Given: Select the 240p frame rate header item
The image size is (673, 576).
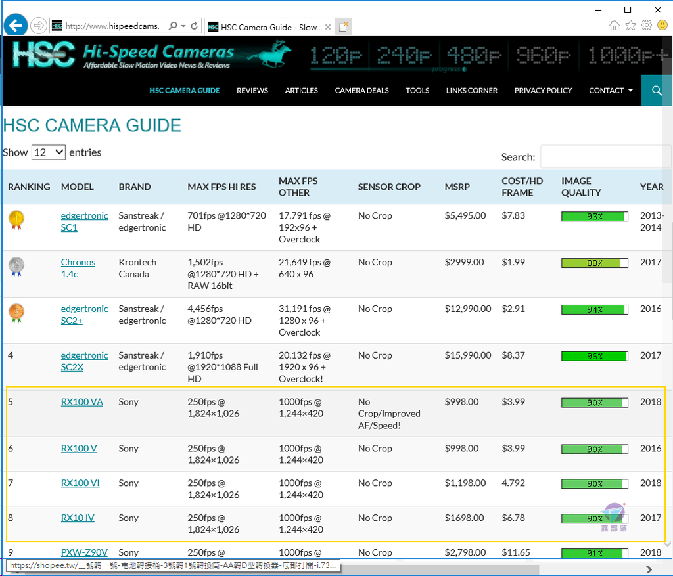Looking at the screenshot, I should tap(404, 56).
